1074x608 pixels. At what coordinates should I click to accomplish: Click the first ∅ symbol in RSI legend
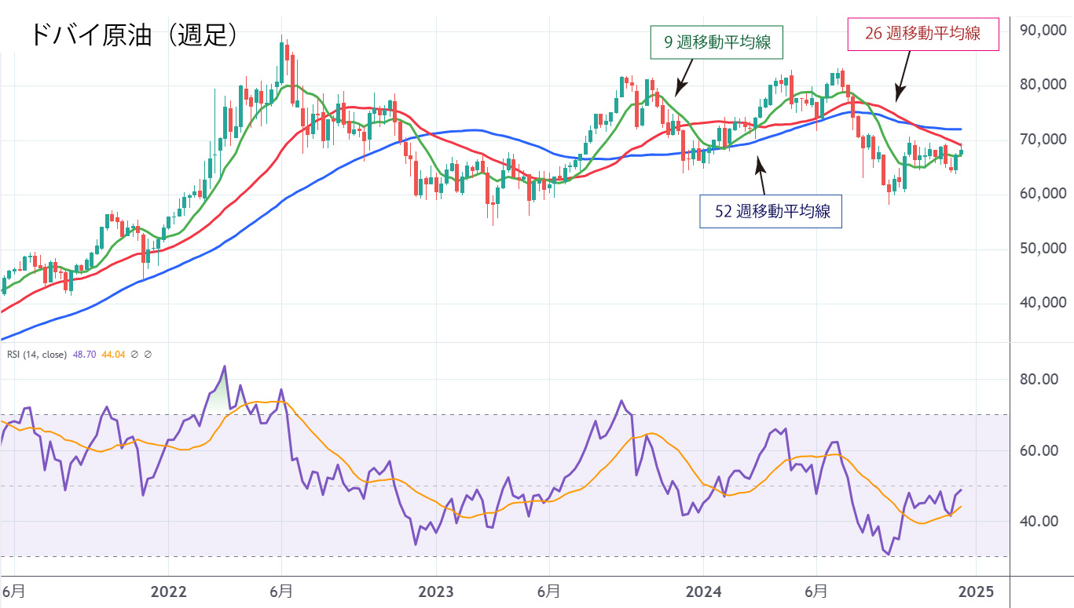[134, 355]
